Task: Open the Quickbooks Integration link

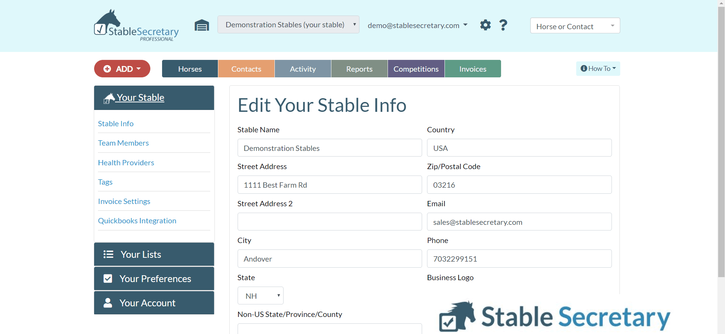Action: point(137,221)
